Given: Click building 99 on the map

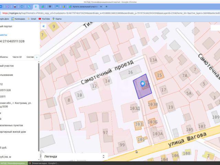Looking at the screenshot, I should 122,147.
